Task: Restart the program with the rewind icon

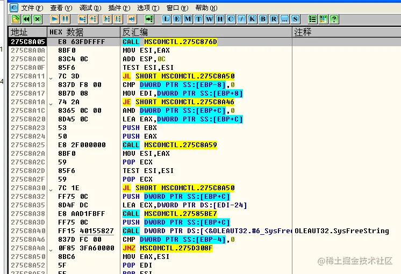Action: pos(26,19)
